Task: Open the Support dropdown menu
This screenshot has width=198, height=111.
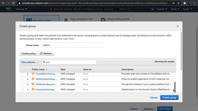Action: [x=187, y=9]
